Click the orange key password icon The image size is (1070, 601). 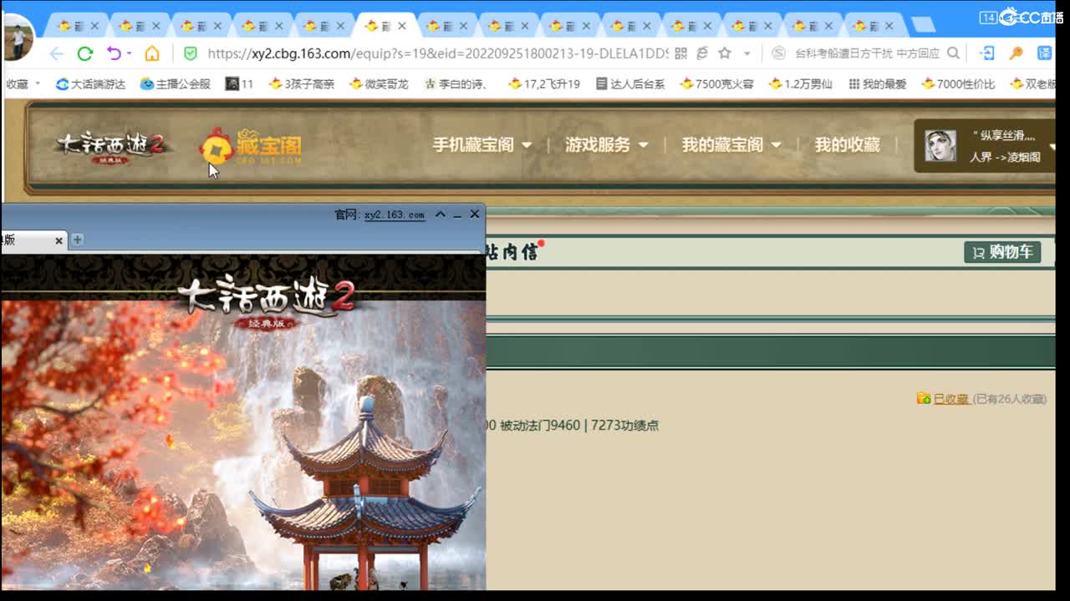click(1016, 53)
